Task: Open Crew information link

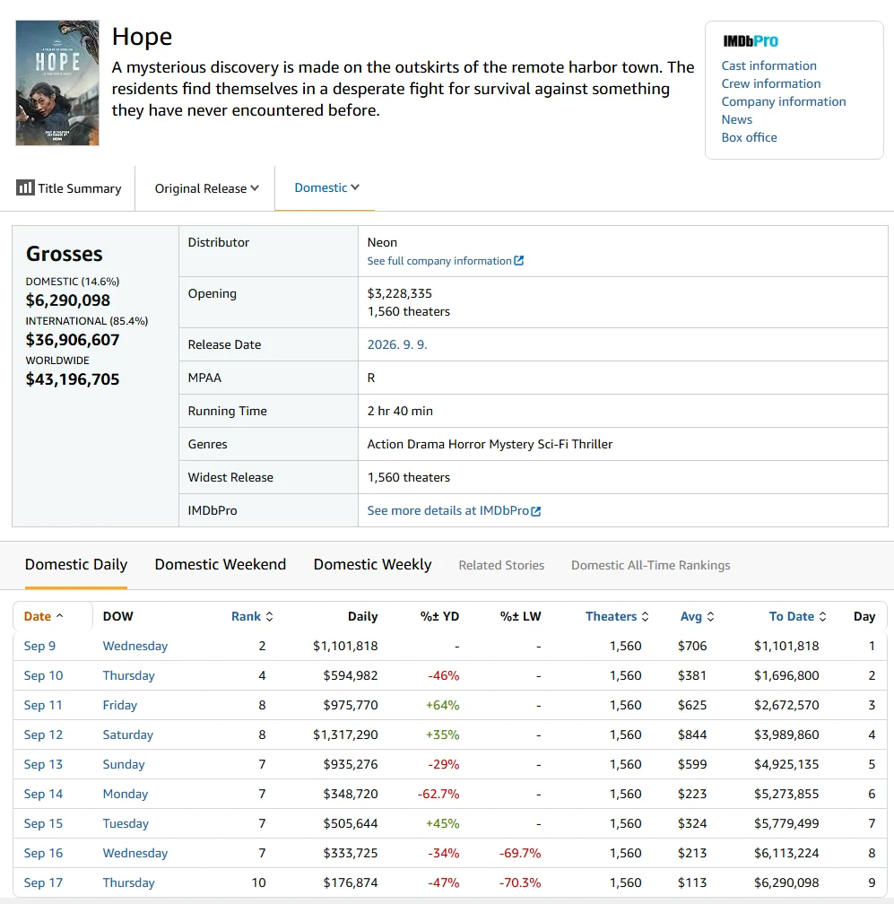Action: (x=771, y=83)
